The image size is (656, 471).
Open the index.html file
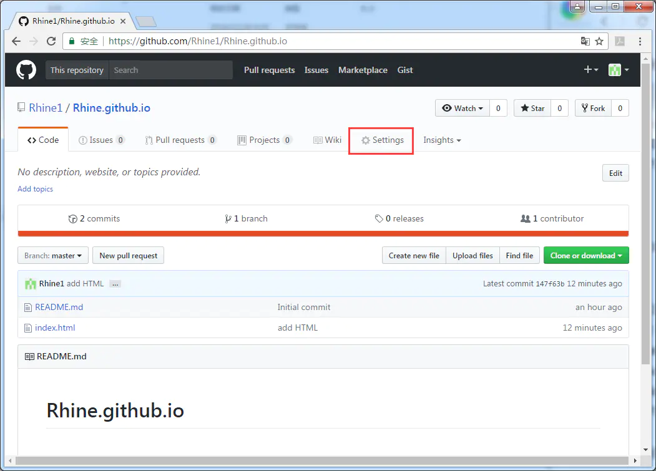point(55,328)
